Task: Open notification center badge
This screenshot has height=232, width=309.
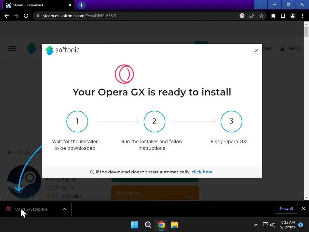Action: coord(301,225)
